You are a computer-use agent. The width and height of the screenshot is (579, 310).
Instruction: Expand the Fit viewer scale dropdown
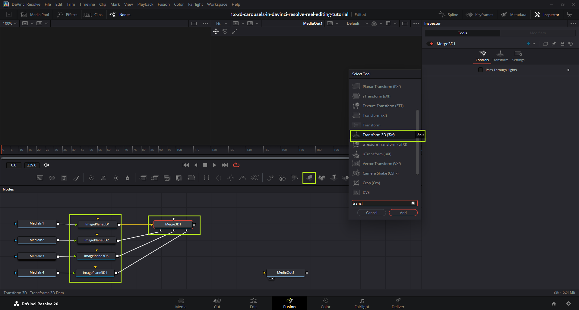pos(222,23)
